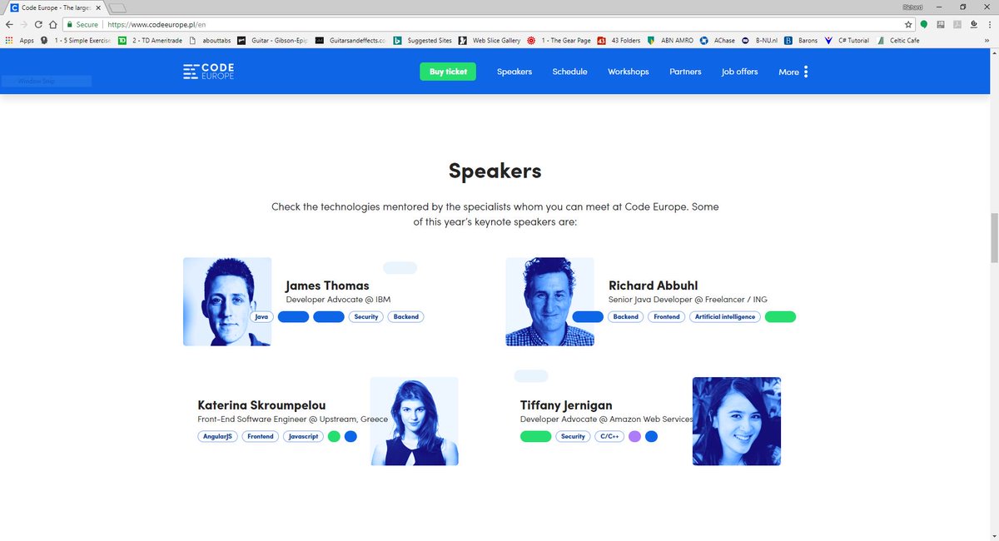Open the Speakers nav link
The height and width of the screenshot is (541, 999).
tap(514, 72)
